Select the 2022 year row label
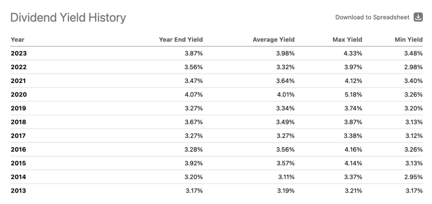This screenshot has width=432, height=204. (19, 67)
